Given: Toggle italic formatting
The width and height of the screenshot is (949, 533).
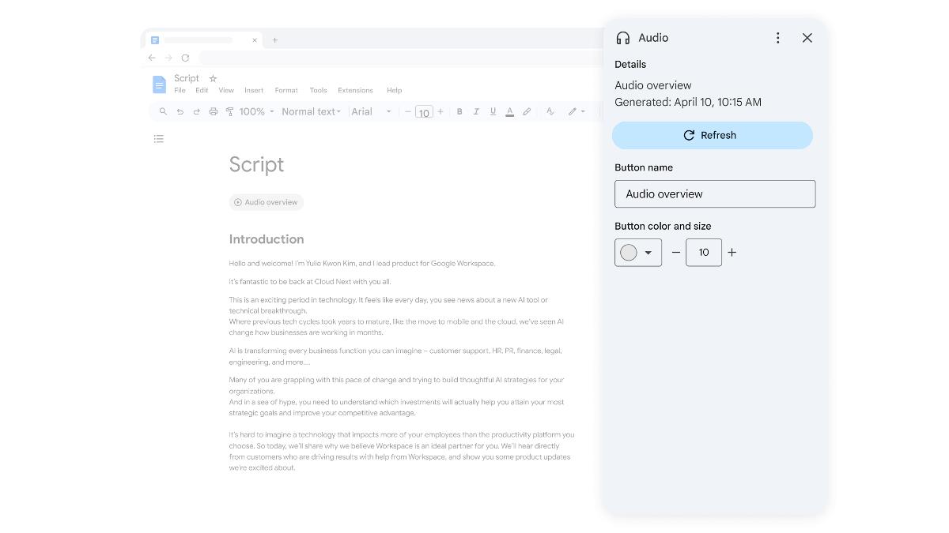Looking at the screenshot, I should (x=476, y=111).
